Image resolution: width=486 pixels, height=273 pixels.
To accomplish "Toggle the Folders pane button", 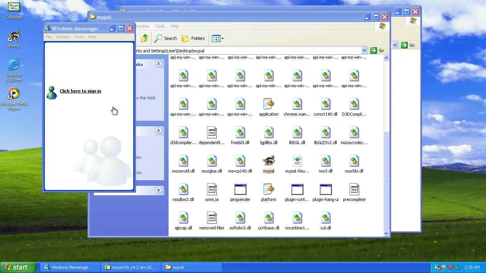I will tap(193, 38).
